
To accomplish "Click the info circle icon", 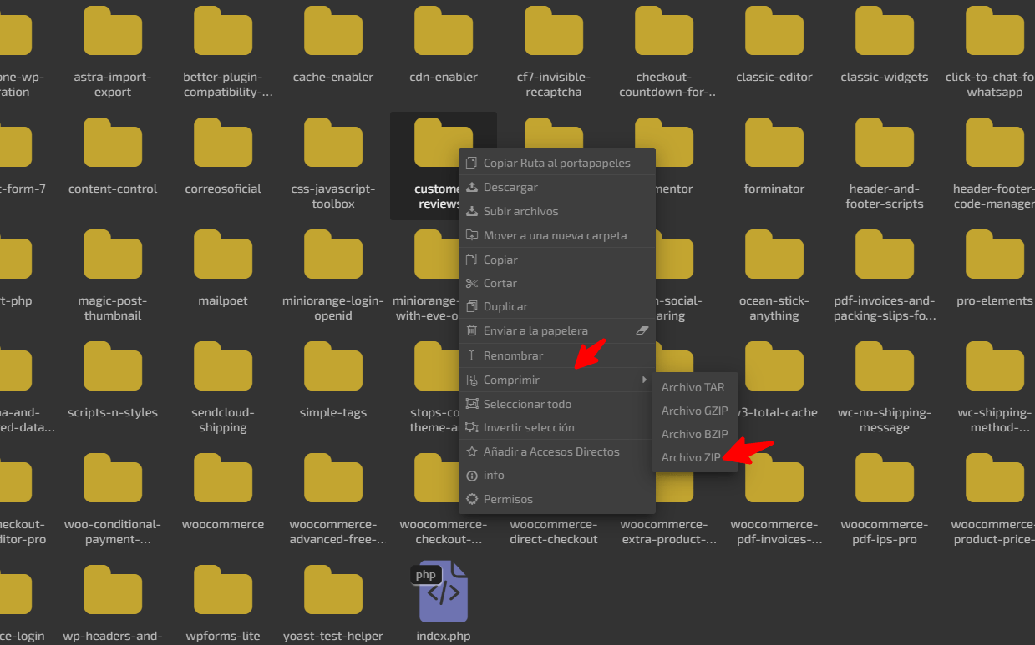I will tap(472, 475).
